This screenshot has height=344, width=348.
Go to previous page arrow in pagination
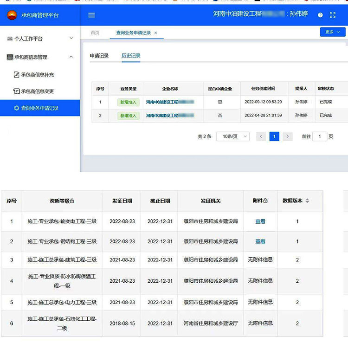pyautogui.click(x=261, y=136)
